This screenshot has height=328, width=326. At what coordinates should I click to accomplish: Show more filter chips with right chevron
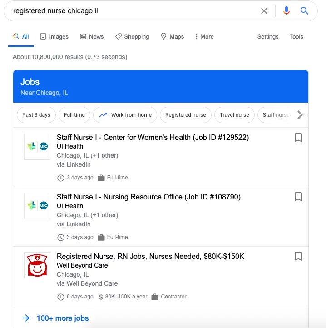click(x=300, y=115)
